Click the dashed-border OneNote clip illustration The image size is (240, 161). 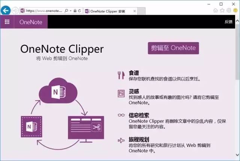tap(31, 127)
